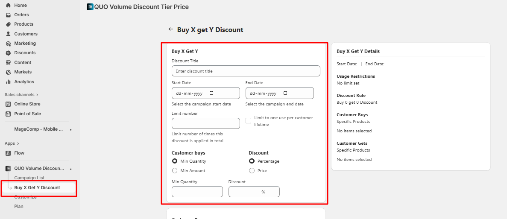Click the Orders inbox icon
This screenshot has width=507, height=219.
pos(8,15)
